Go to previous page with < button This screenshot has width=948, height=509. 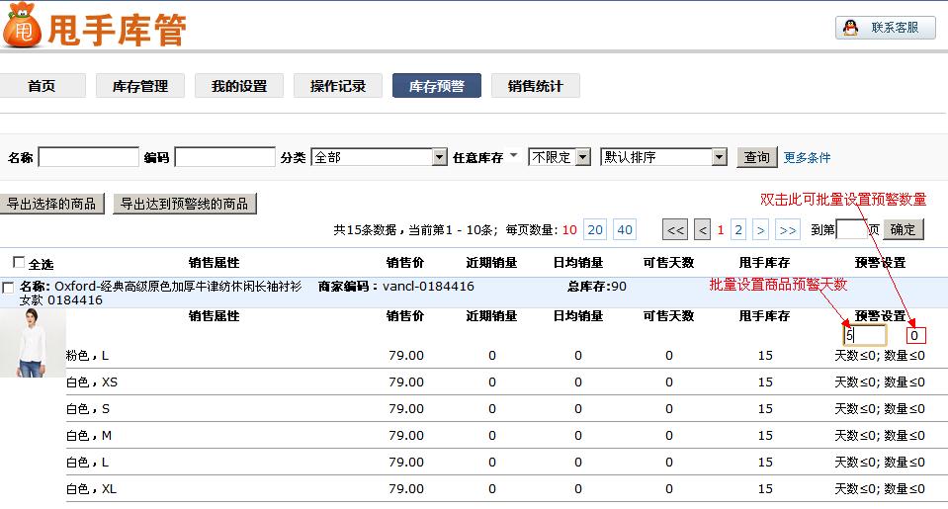[703, 229]
